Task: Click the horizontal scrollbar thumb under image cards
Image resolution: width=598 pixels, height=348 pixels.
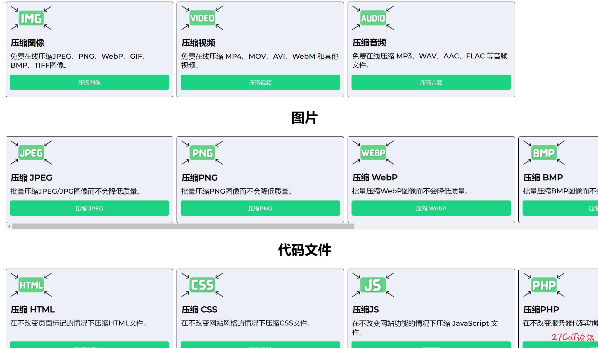Action: tap(183, 226)
